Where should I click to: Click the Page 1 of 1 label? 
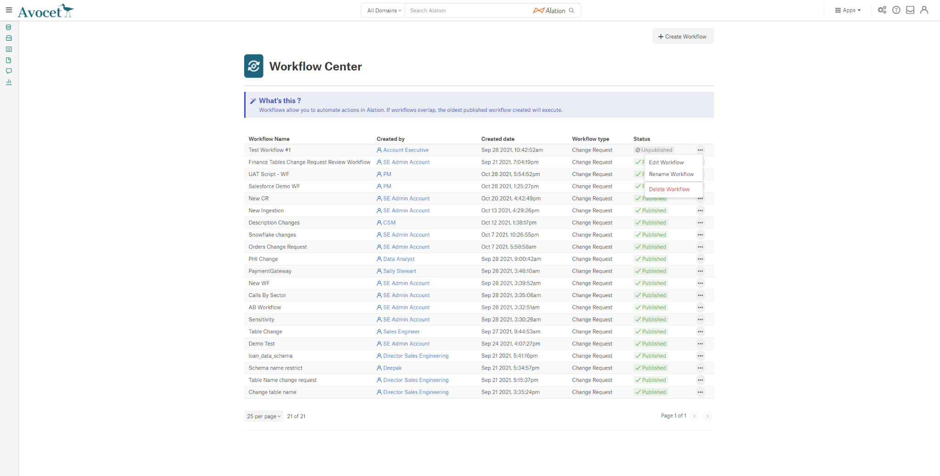click(x=673, y=415)
